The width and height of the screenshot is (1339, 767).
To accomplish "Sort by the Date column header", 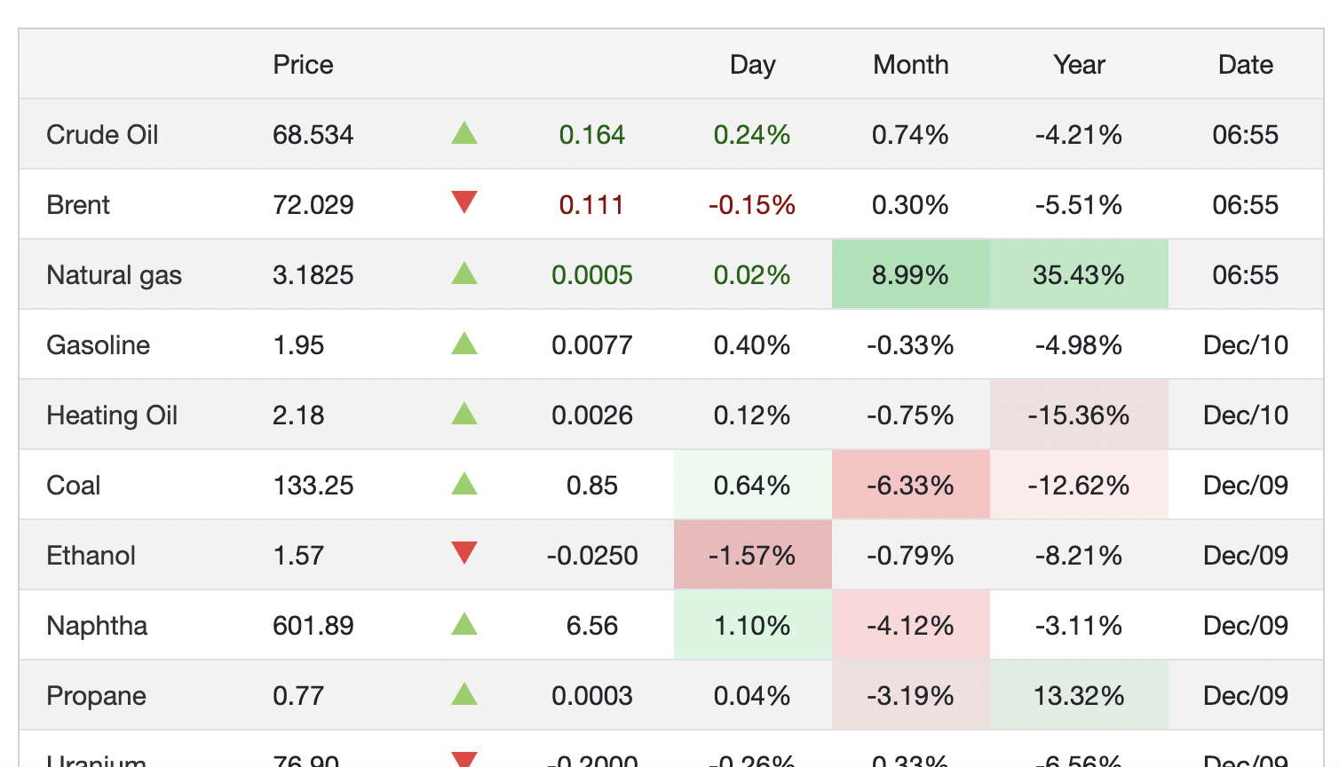I will click(1246, 65).
